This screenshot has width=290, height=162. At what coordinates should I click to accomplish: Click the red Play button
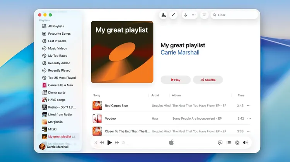coord(176,80)
